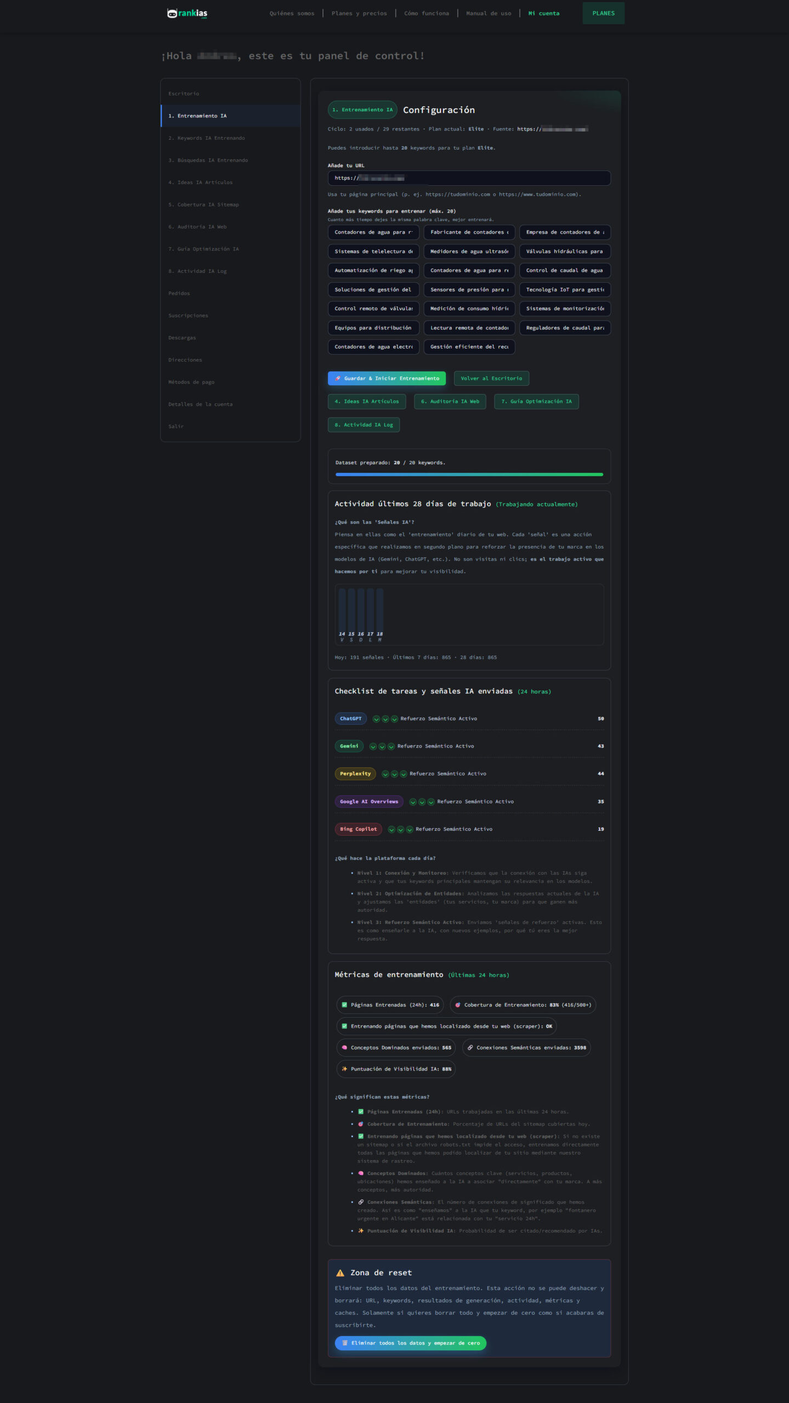Click 'Eliminar todos los datos y empezar de cero'
Screen dimensions: 789x1403
[x=410, y=1343]
